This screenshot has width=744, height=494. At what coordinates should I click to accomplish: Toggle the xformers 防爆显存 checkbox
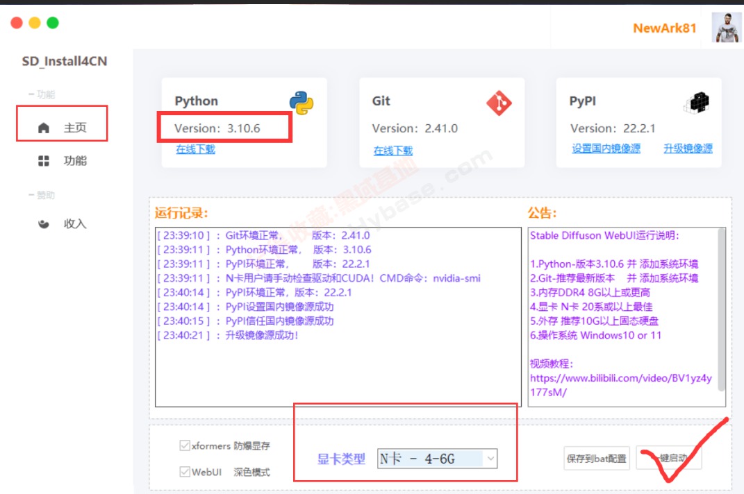click(x=185, y=445)
